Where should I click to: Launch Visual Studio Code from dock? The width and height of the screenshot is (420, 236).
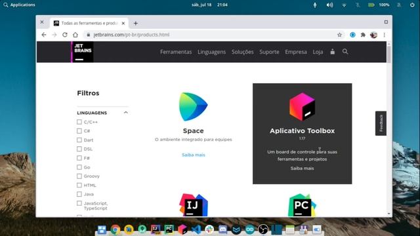pos(196,229)
